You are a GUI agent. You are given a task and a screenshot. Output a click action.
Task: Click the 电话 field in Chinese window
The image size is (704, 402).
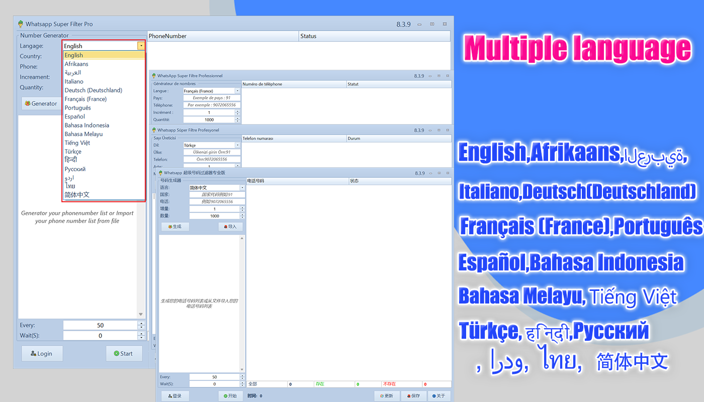coord(217,202)
